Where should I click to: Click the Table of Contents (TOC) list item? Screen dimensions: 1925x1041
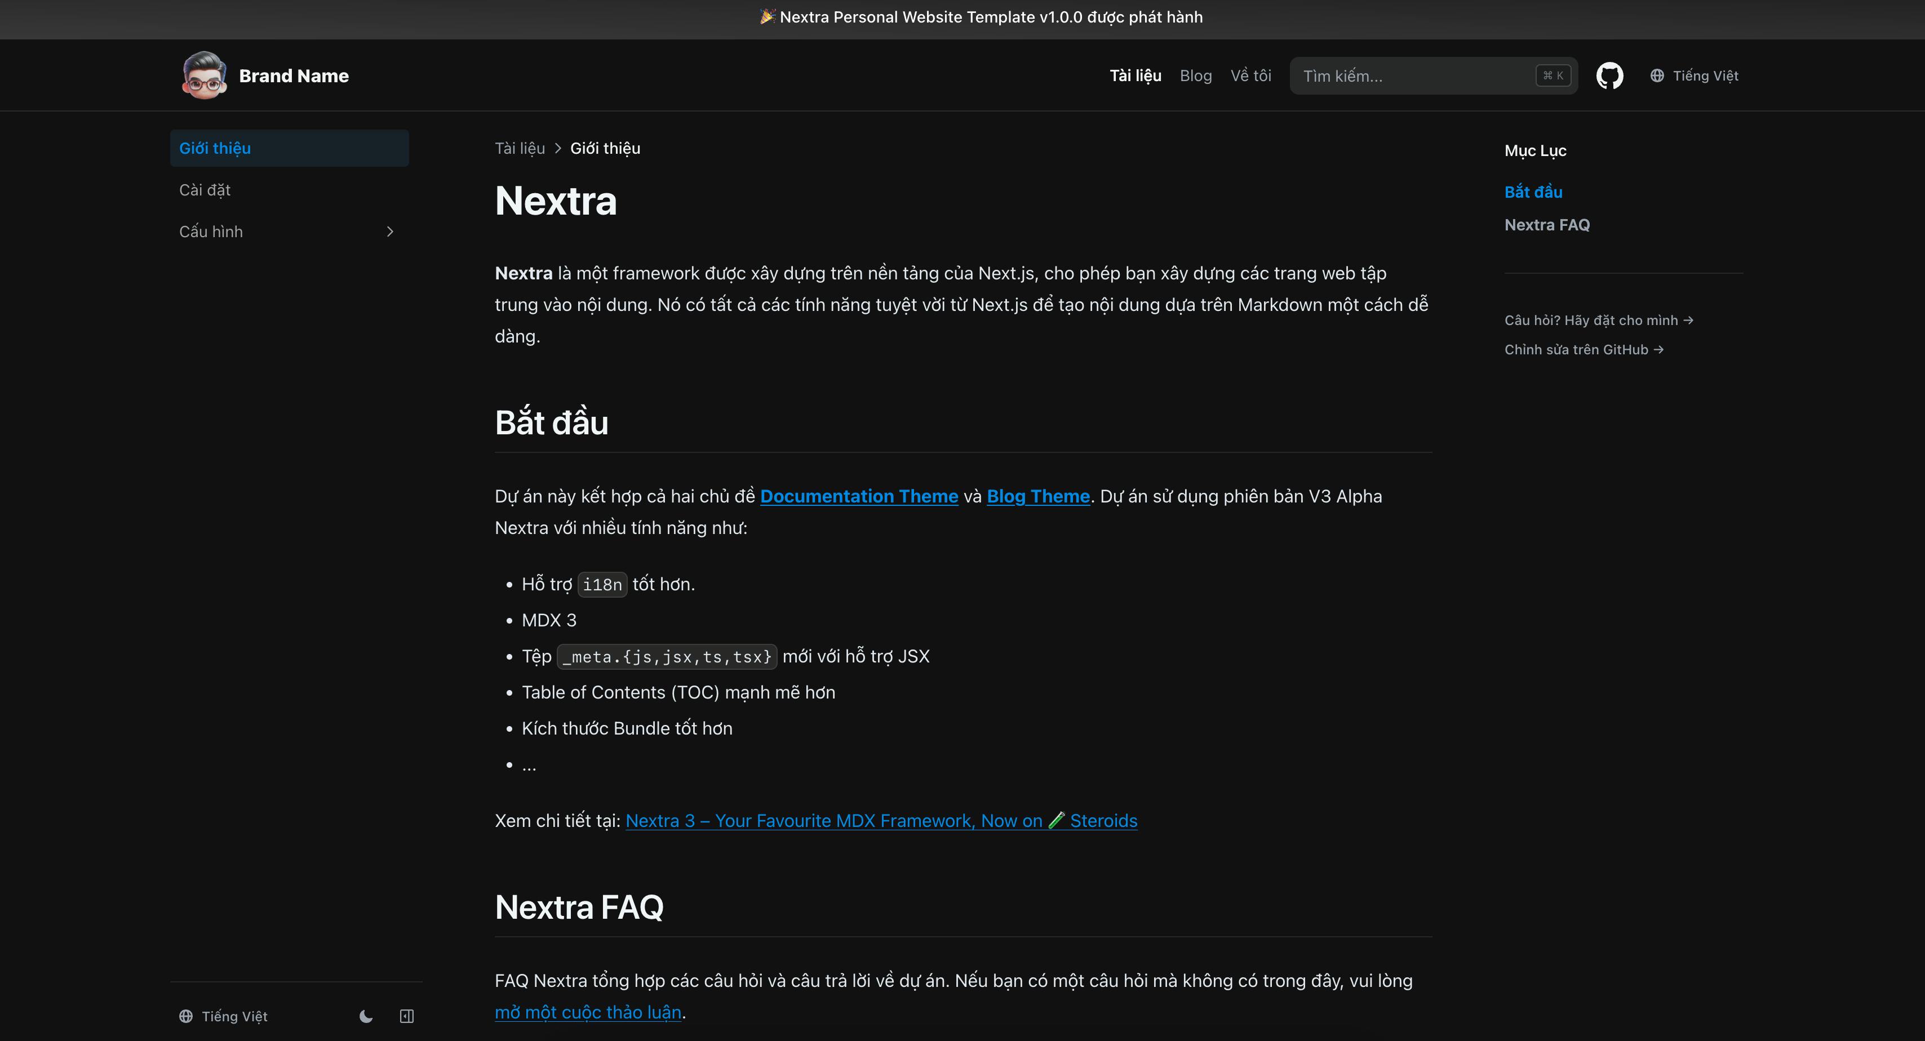(x=678, y=692)
